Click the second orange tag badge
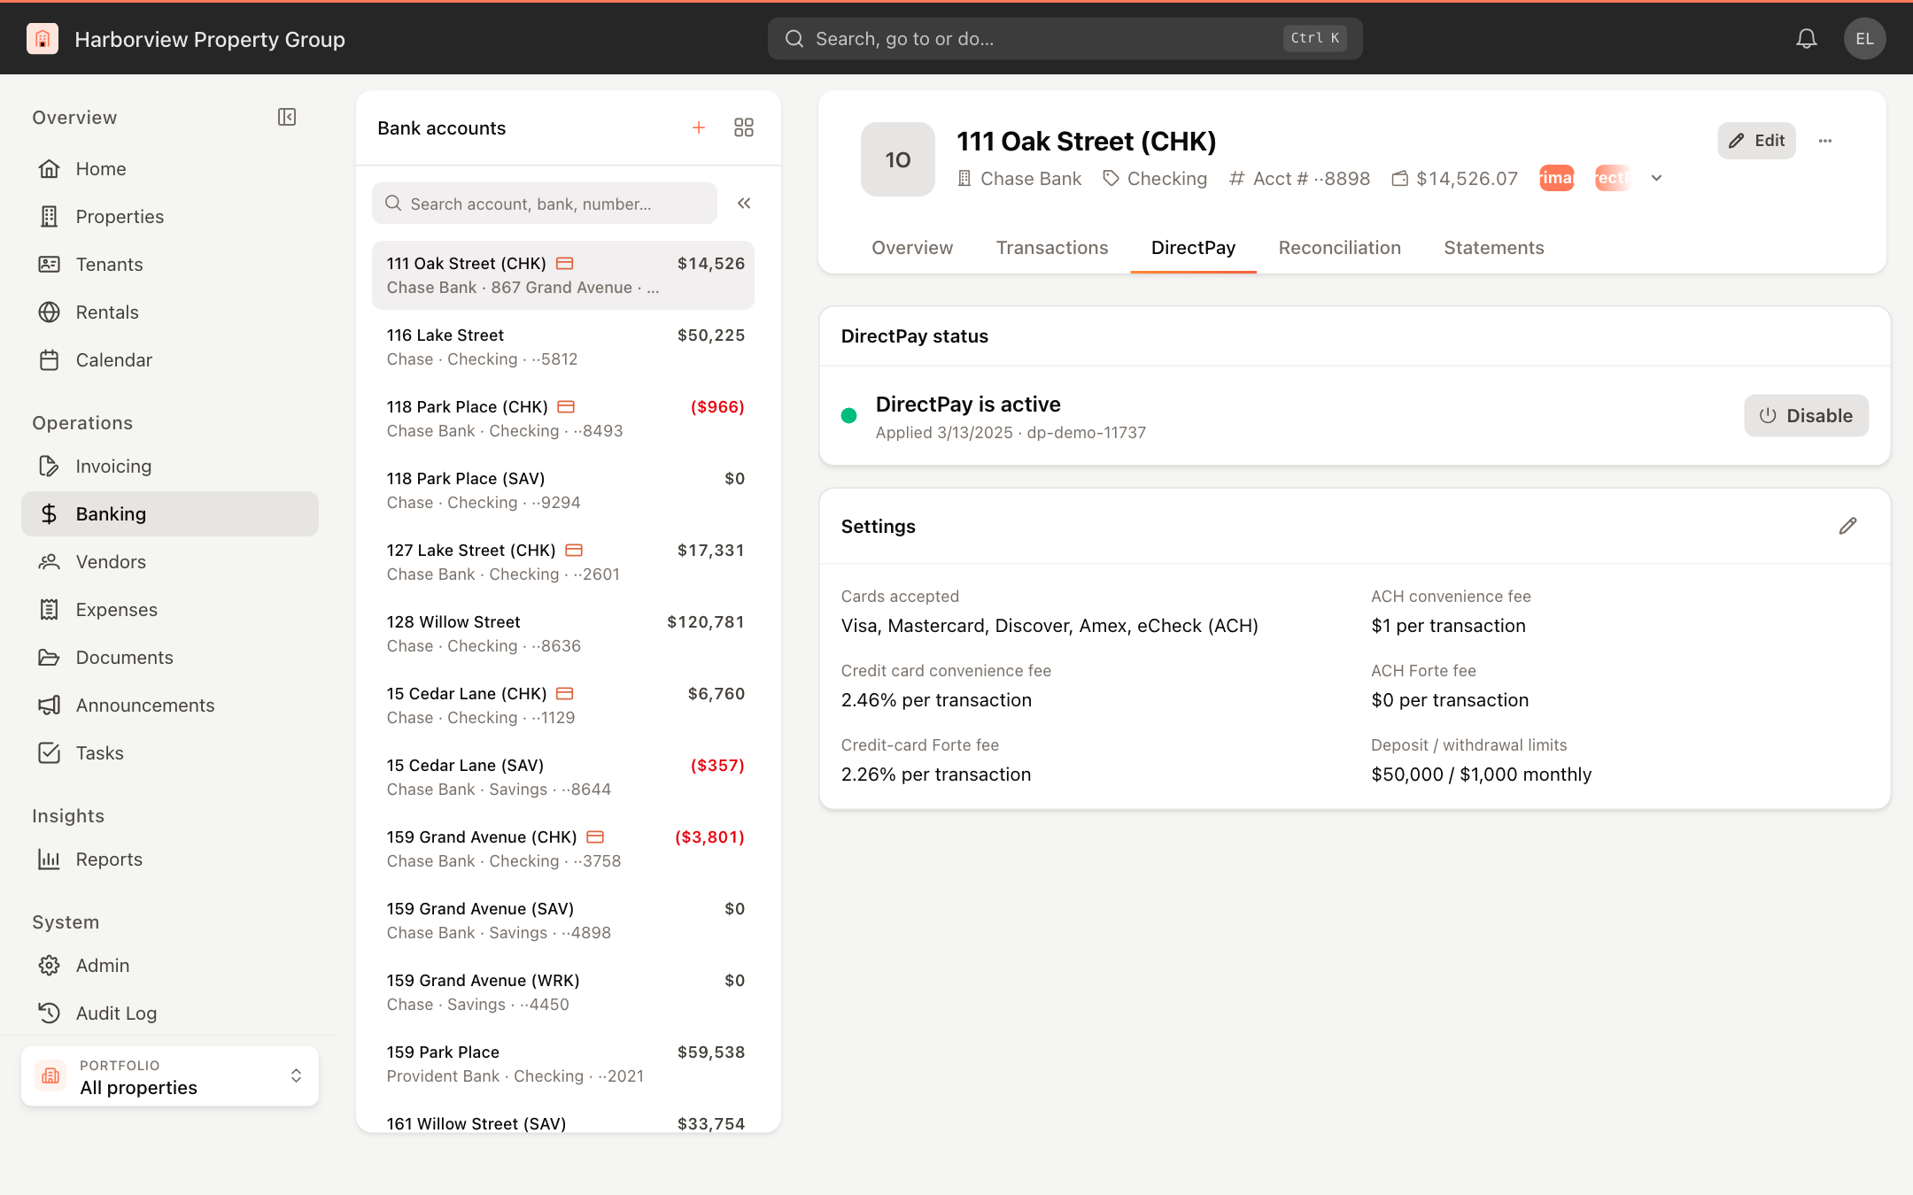The image size is (1913, 1195). pos(1613,178)
